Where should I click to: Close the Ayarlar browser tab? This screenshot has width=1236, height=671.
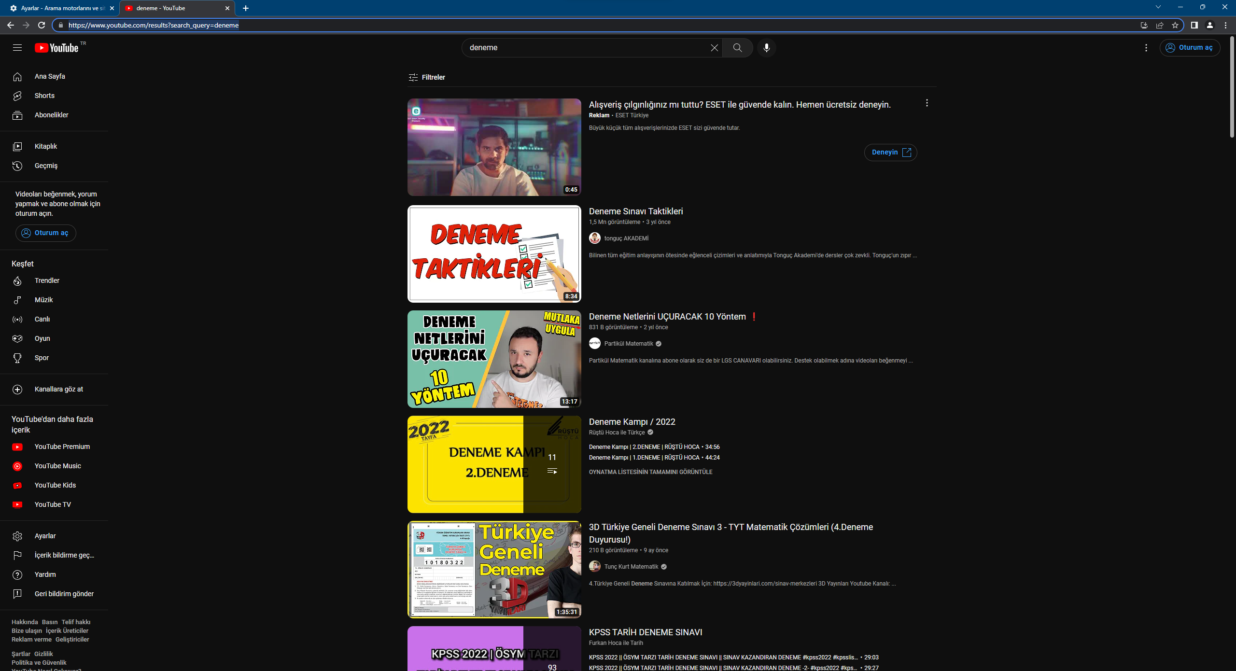112,8
